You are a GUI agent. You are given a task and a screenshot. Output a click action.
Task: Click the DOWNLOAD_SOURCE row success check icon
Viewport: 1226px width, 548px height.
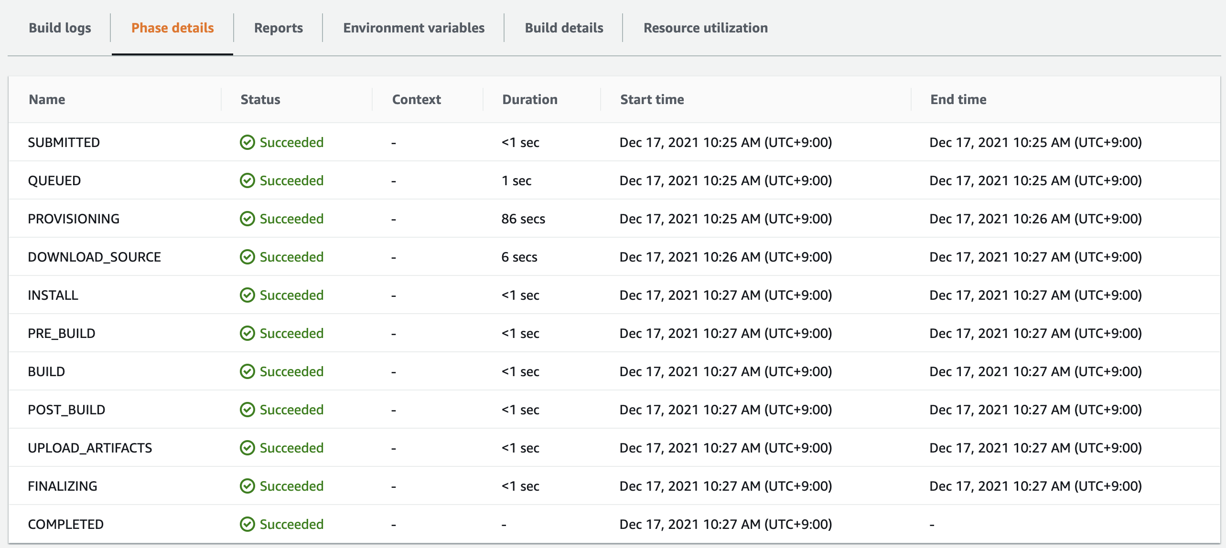247,257
